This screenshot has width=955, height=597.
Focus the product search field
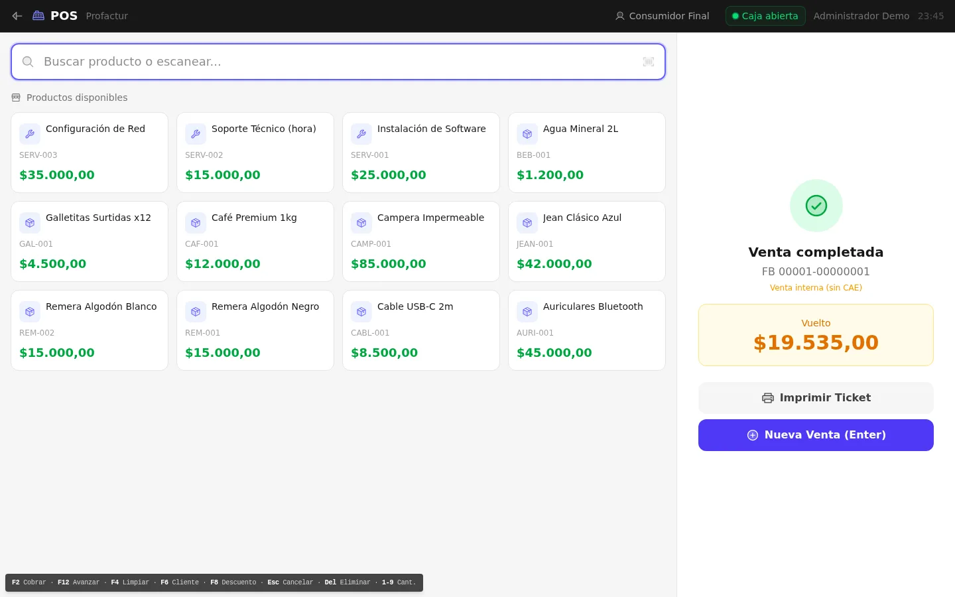tap(338, 62)
